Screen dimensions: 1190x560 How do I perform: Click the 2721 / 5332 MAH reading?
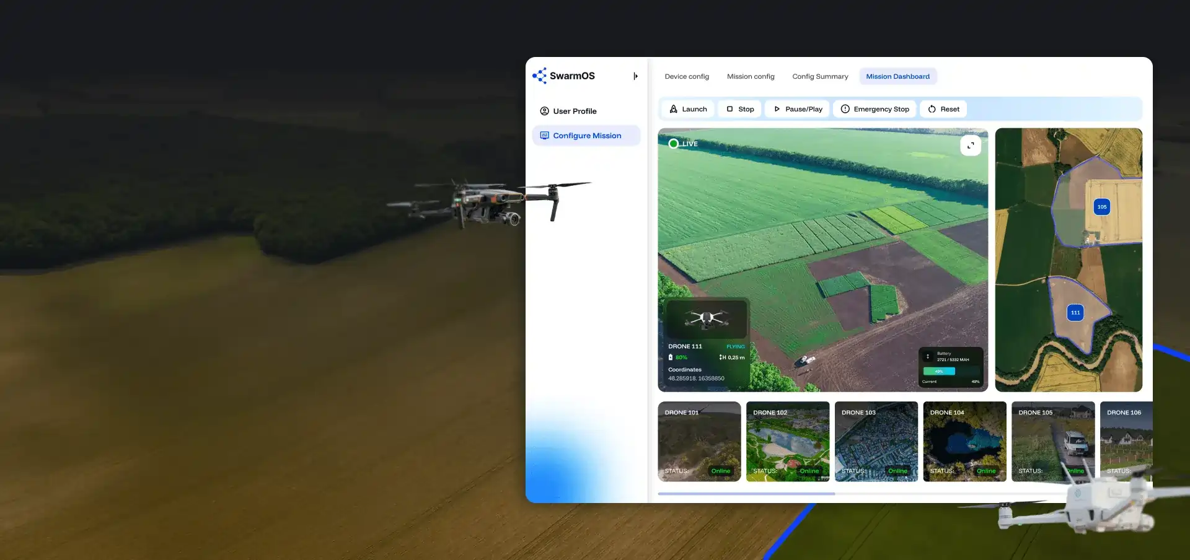click(x=953, y=360)
